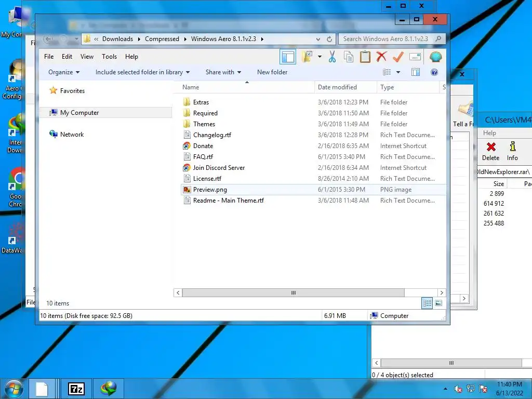The width and height of the screenshot is (532, 399).
Task: Open Classic Shell settings shell icon
Action: point(436,57)
